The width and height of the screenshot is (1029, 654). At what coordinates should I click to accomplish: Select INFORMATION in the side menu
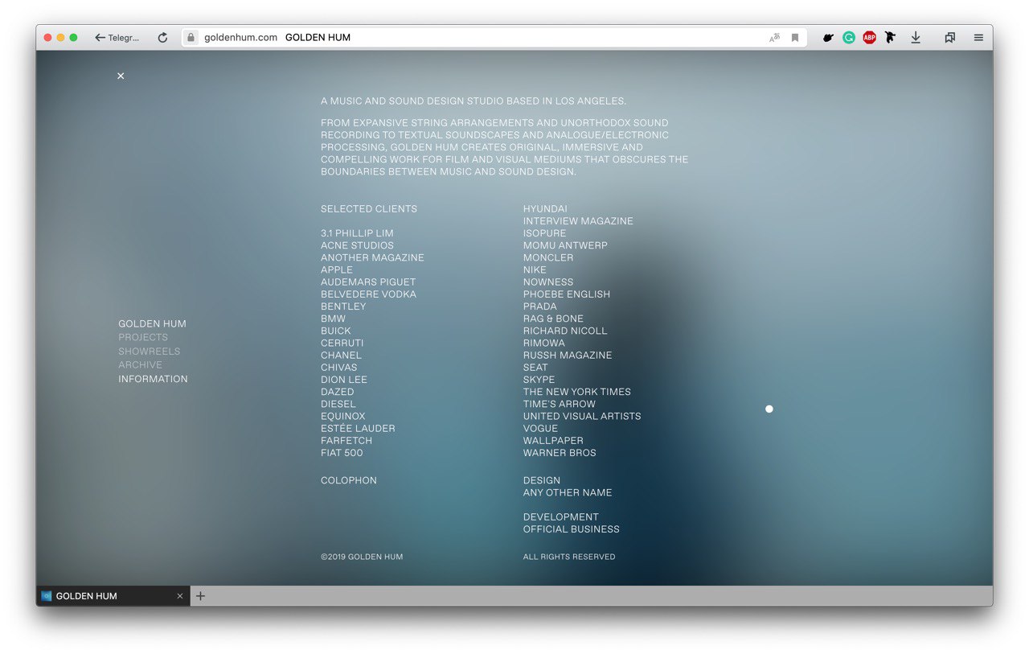pos(153,379)
